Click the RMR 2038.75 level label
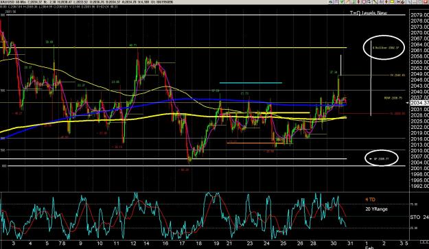The width and height of the screenshot is (429, 249). (x=393, y=98)
